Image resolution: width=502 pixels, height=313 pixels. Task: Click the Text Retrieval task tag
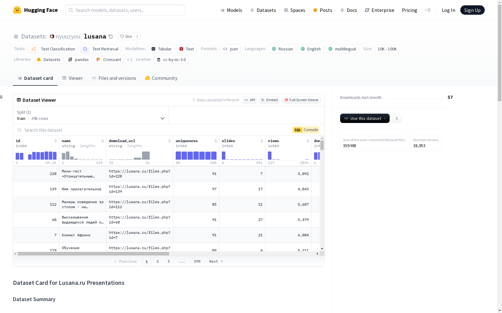point(100,49)
